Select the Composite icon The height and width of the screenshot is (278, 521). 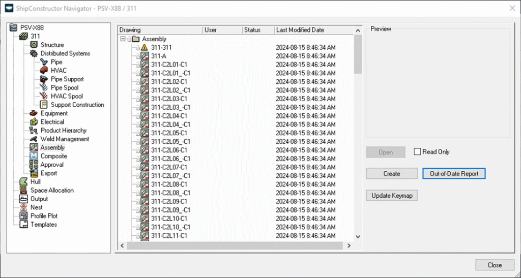[34, 156]
